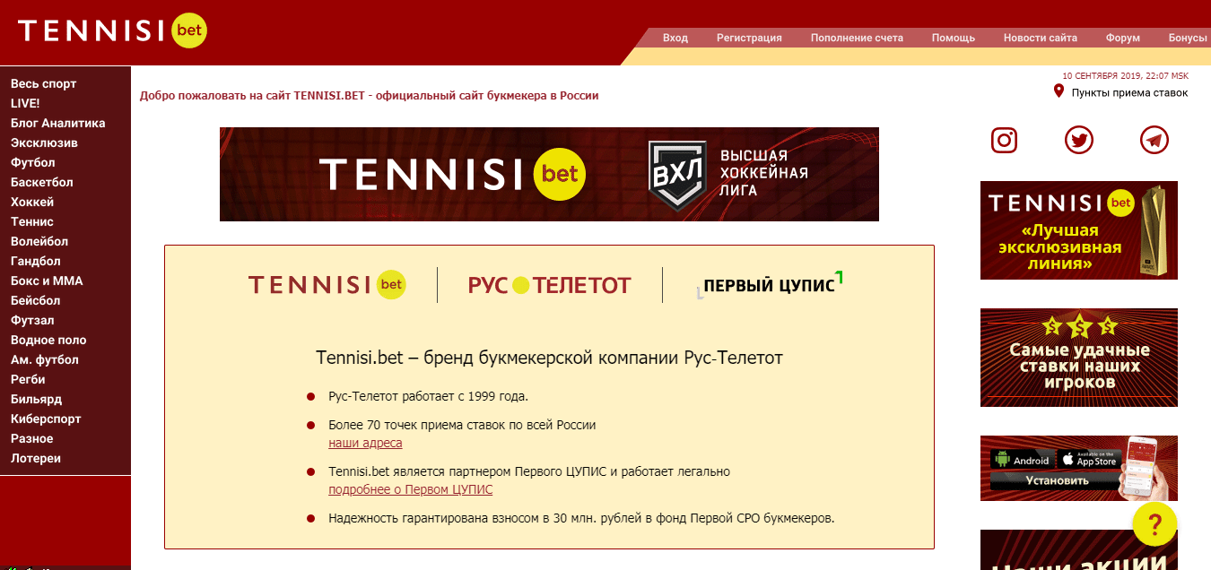Go to Пополнение счета
1211x570 pixels.
(x=857, y=38)
